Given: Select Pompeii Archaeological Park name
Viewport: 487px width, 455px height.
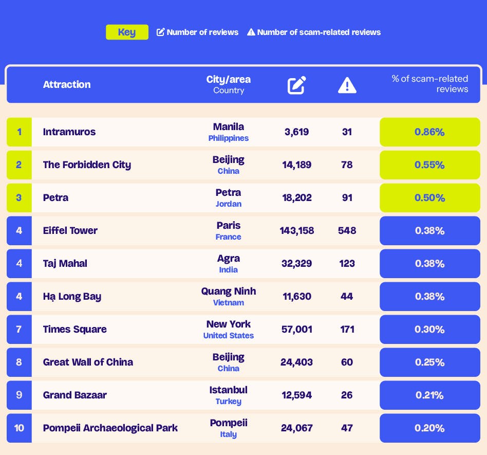Looking at the screenshot, I should coord(110,428).
